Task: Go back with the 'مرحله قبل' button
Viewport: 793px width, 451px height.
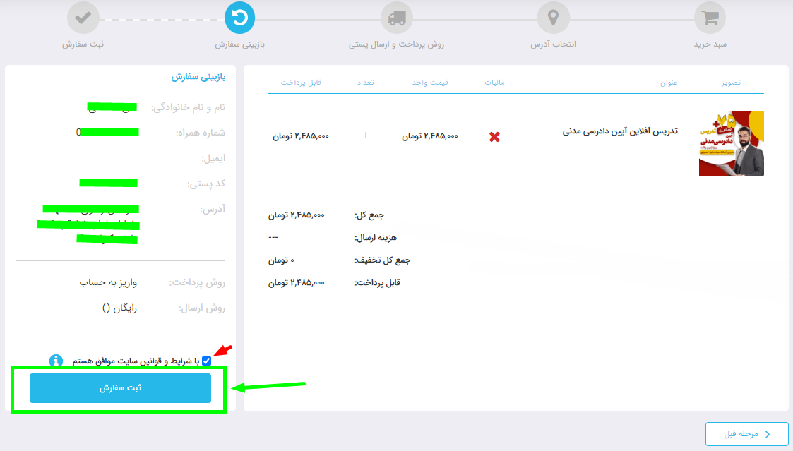Action: (x=746, y=434)
